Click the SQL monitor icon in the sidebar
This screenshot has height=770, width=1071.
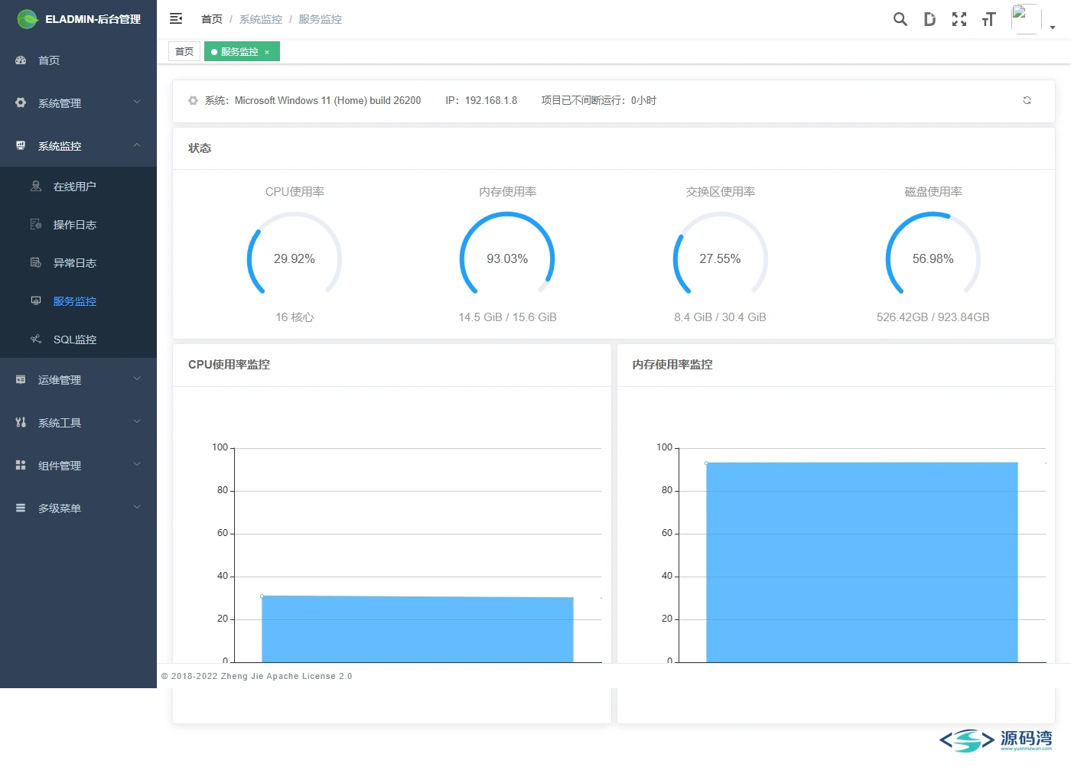click(36, 339)
